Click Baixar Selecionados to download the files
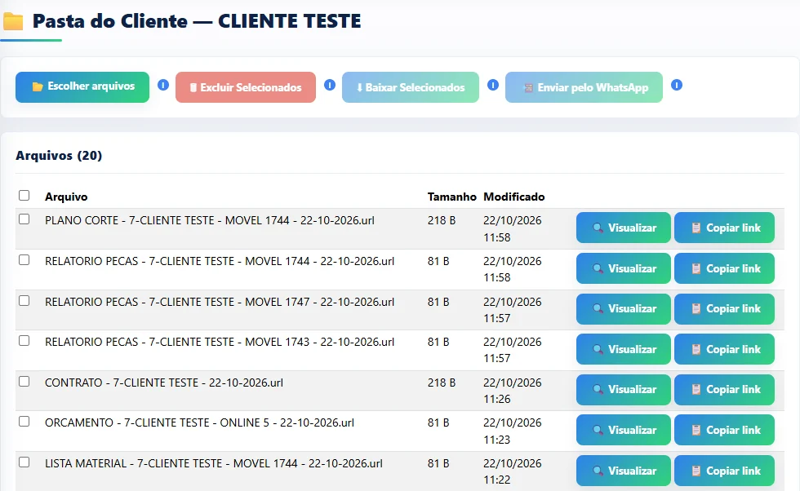The height and width of the screenshot is (491, 800). pos(410,87)
